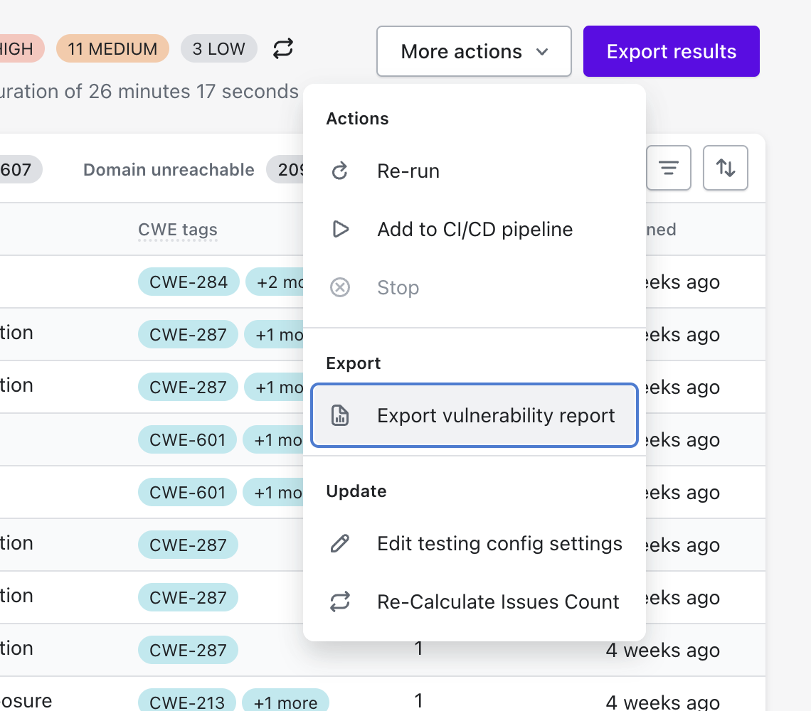Click the play icon for CI/CD pipeline
Screen dimensions: 811x711
pos(340,230)
